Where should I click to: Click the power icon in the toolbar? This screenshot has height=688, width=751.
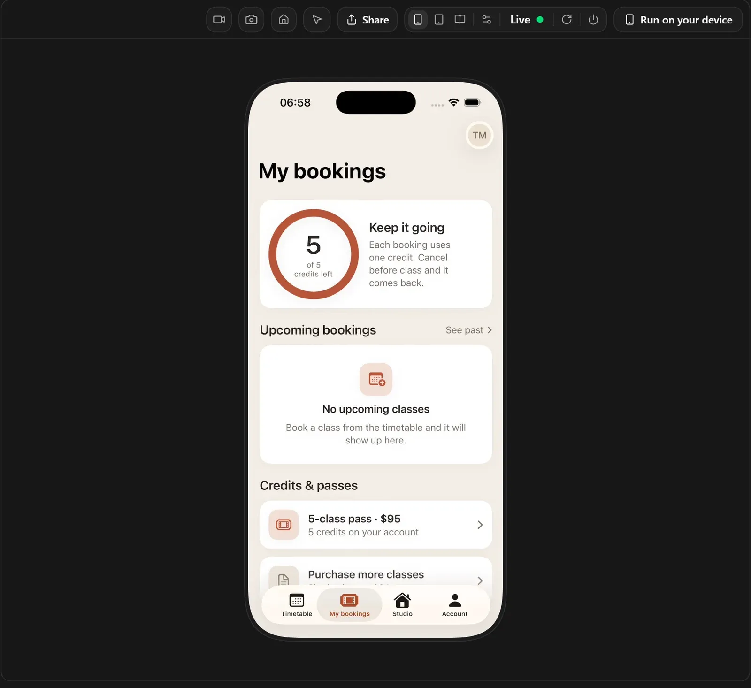593,20
